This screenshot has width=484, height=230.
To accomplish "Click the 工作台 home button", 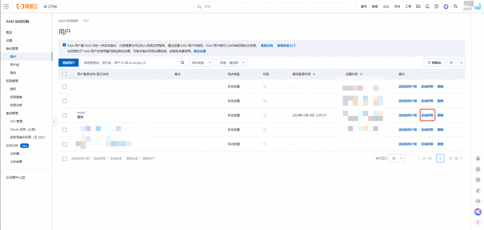I will 50,6.
